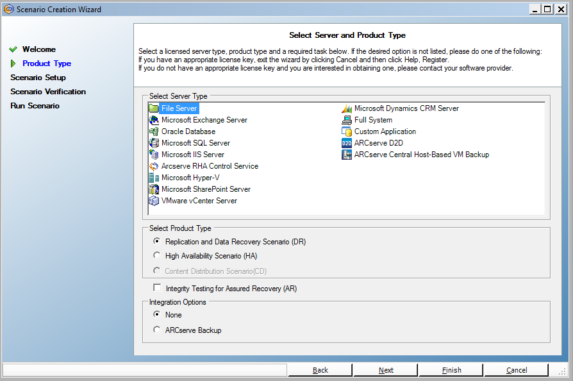Select Arcserve RHA Control Service label
The image size is (573, 381).
pyautogui.click(x=210, y=166)
